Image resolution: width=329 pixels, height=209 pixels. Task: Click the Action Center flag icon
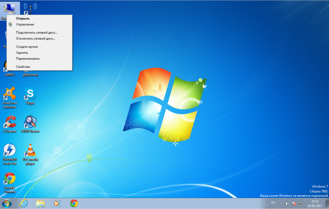294,204
